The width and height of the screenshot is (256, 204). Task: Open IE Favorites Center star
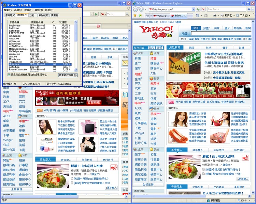coord(135,15)
